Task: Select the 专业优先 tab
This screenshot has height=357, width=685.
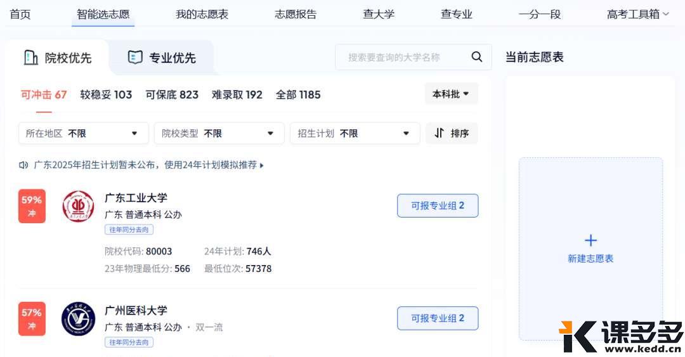Action: click(x=162, y=58)
